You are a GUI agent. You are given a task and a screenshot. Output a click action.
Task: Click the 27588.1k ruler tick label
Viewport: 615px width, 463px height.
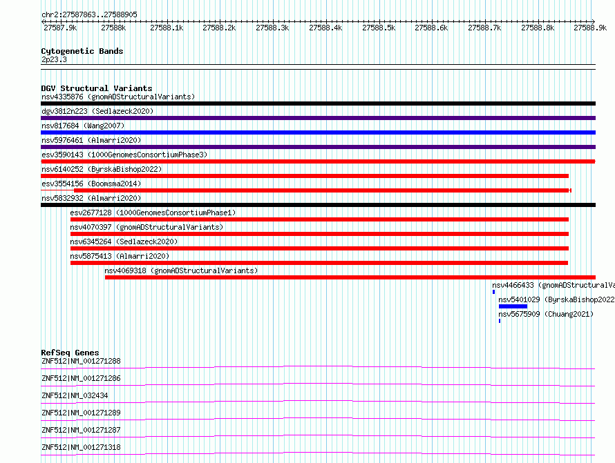[x=167, y=28]
